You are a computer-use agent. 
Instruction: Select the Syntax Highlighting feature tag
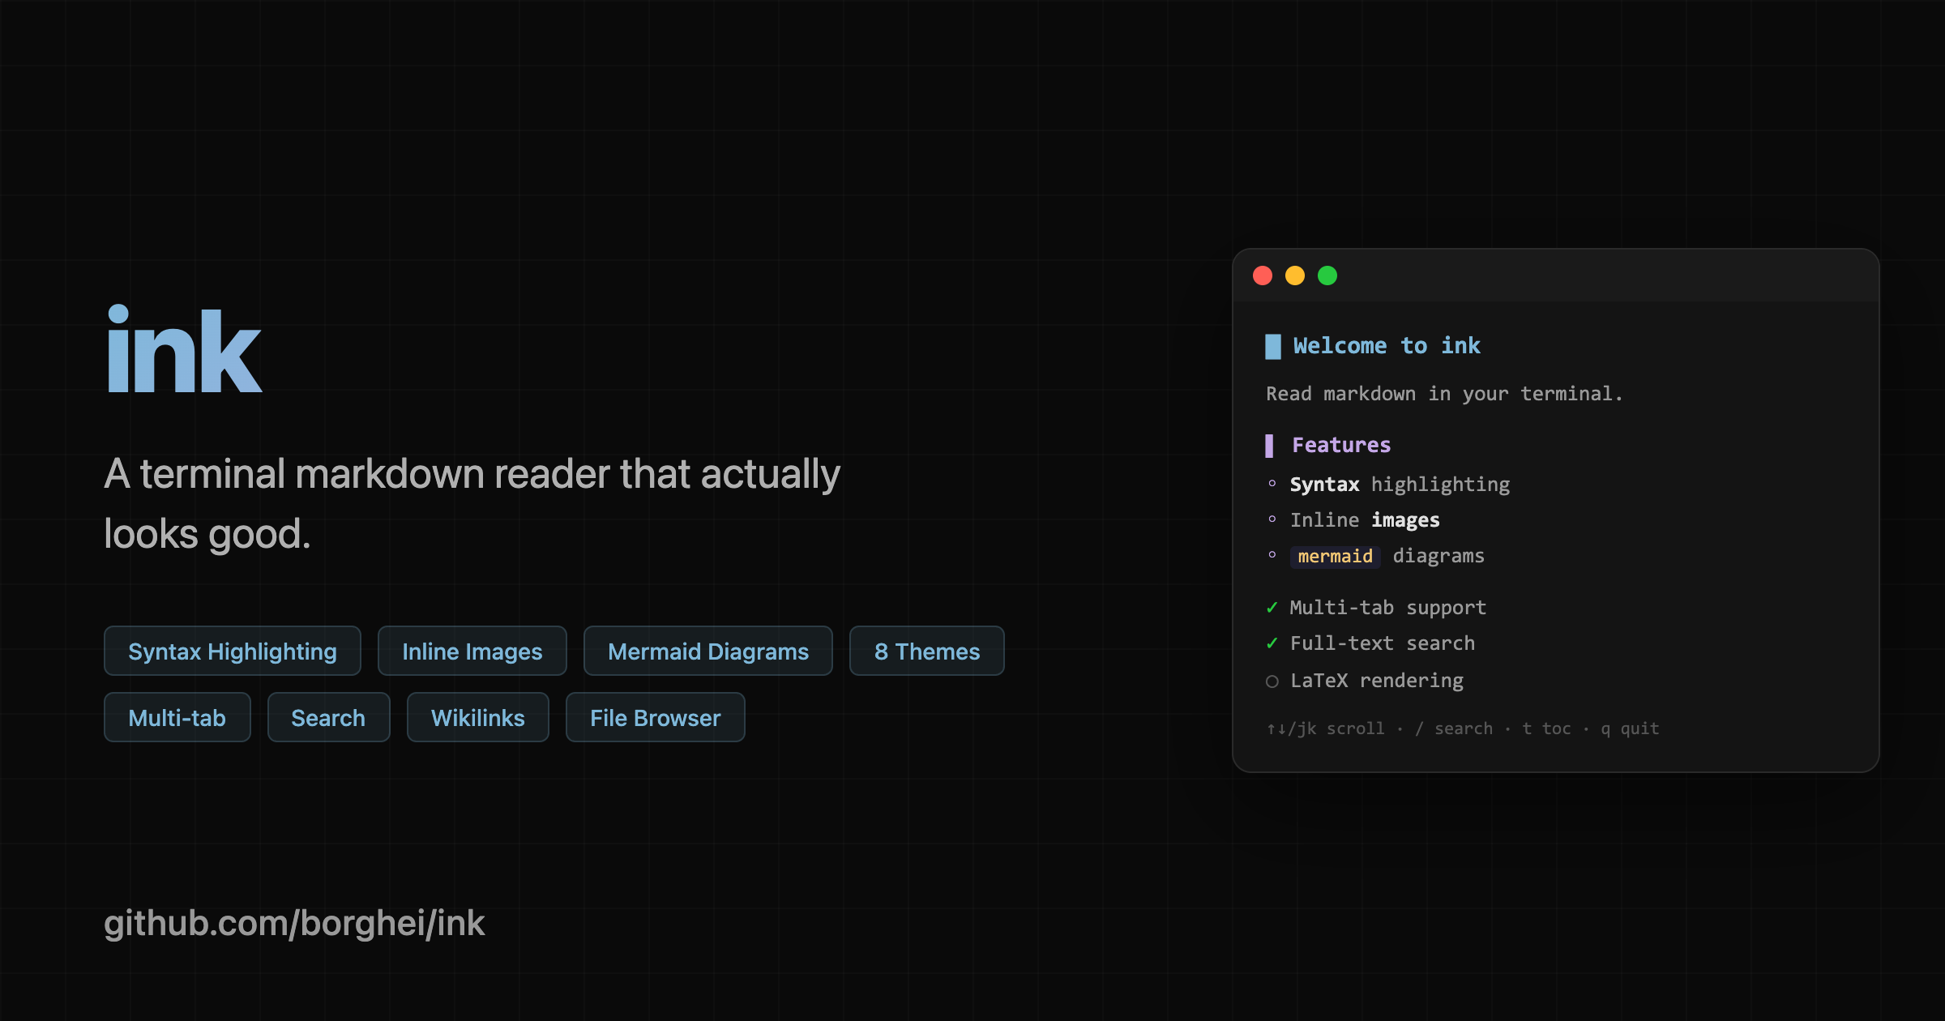[x=232, y=651]
